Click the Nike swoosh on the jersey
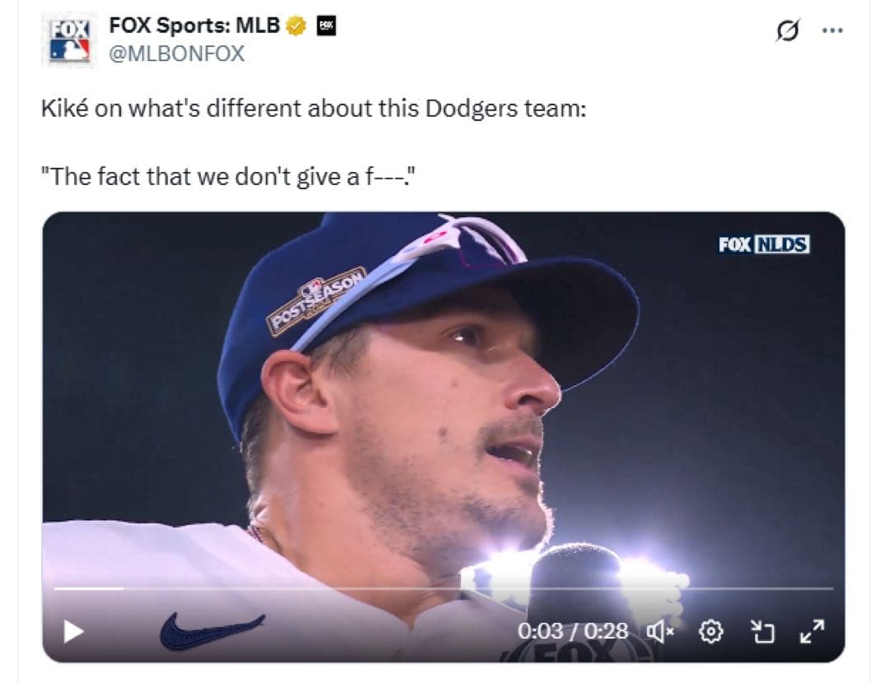889x683 pixels. pyautogui.click(x=212, y=630)
